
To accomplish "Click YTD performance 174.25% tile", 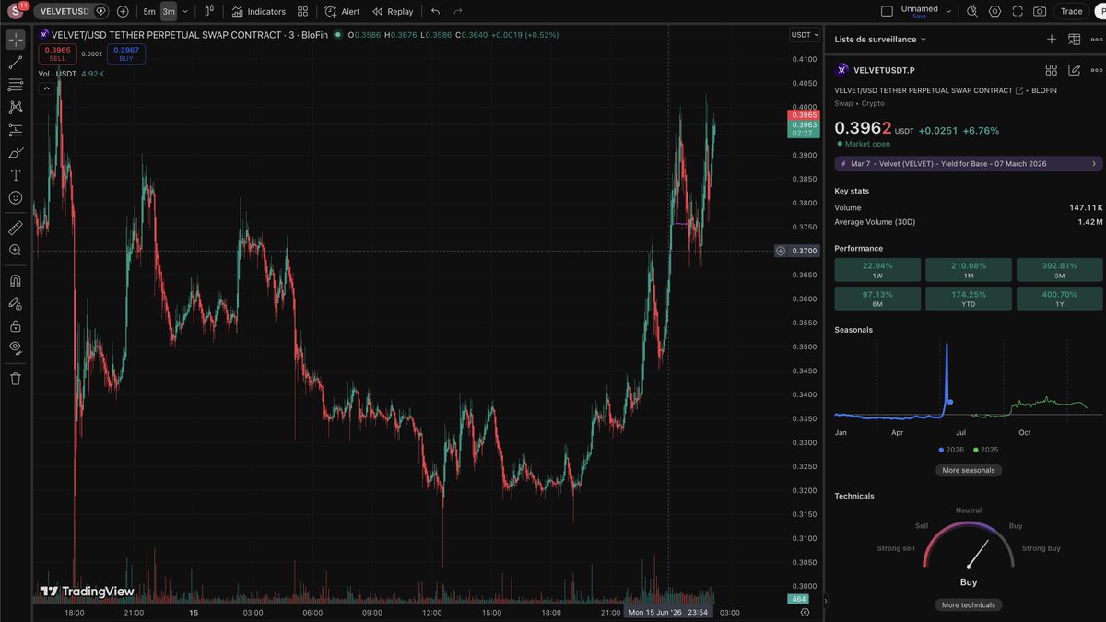I will [x=968, y=299].
